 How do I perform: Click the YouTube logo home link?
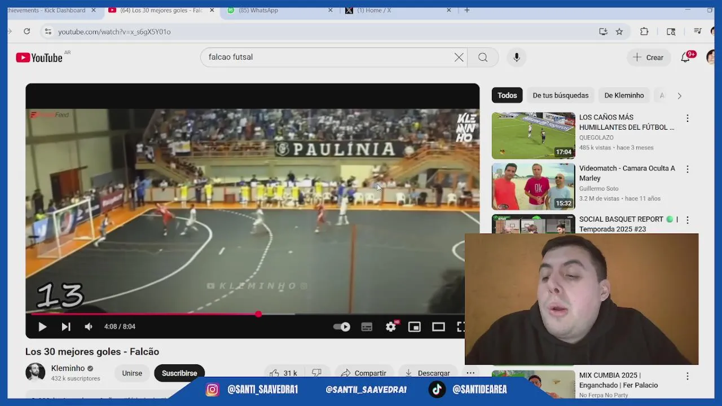point(39,58)
